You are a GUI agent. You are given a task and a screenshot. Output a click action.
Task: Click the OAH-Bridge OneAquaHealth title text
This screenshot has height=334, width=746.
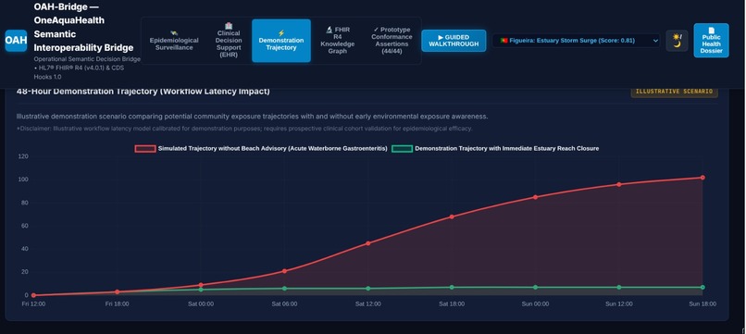[x=83, y=28]
